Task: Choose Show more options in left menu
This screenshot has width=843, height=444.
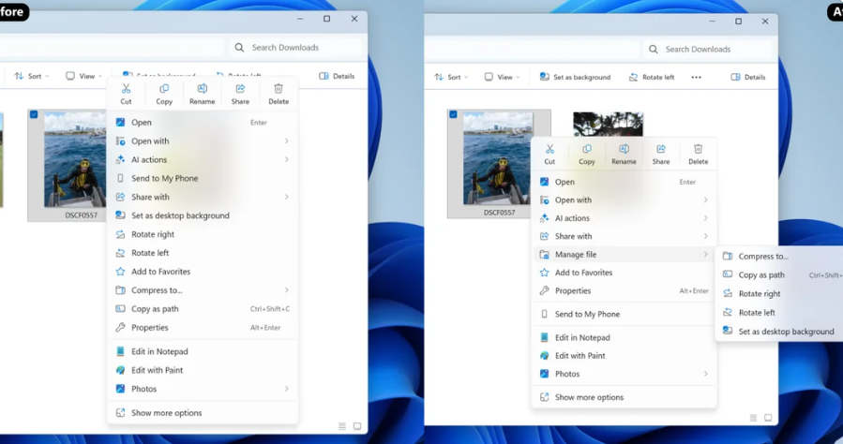Action: [203, 413]
